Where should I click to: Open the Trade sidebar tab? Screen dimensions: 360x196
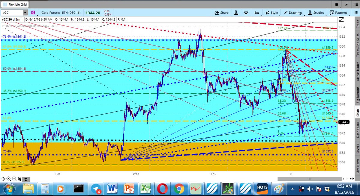pos(357,24)
